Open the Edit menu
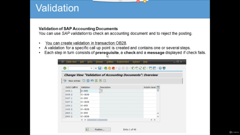This screenshot has height=135, width=240. [82, 62]
